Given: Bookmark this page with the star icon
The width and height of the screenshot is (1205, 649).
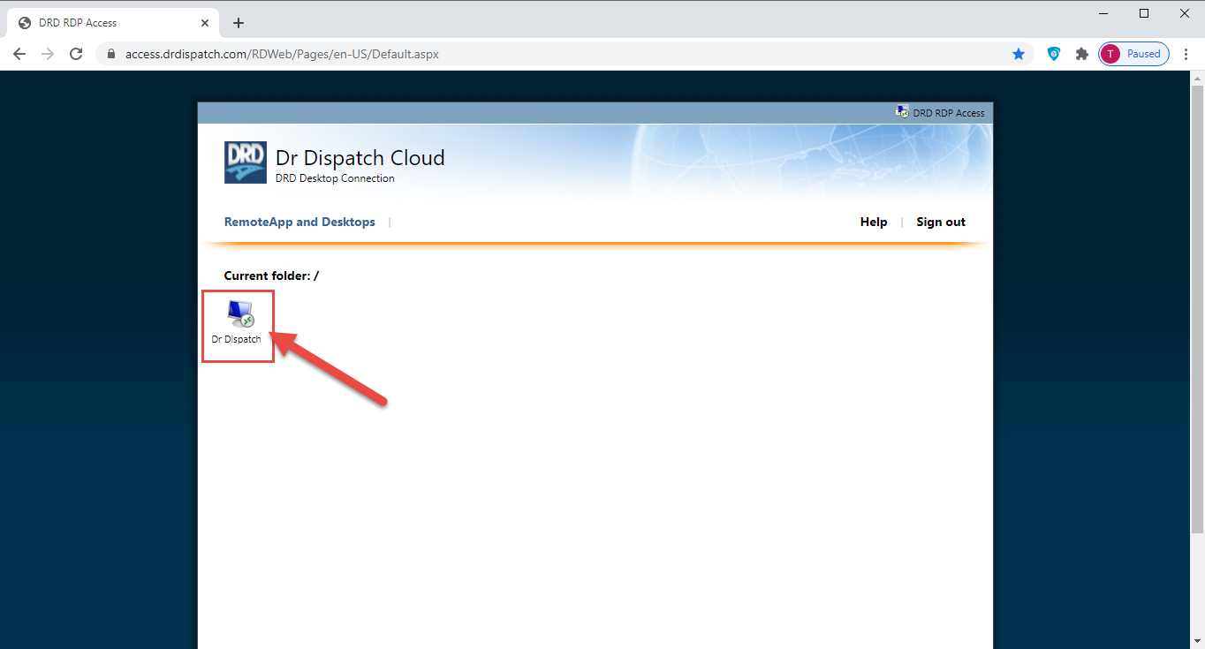Looking at the screenshot, I should (x=1019, y=54).
